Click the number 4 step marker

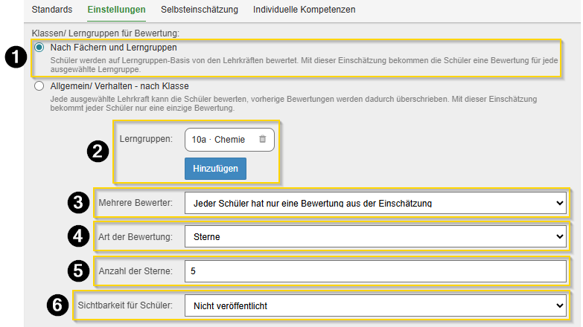tap(77, 236)
